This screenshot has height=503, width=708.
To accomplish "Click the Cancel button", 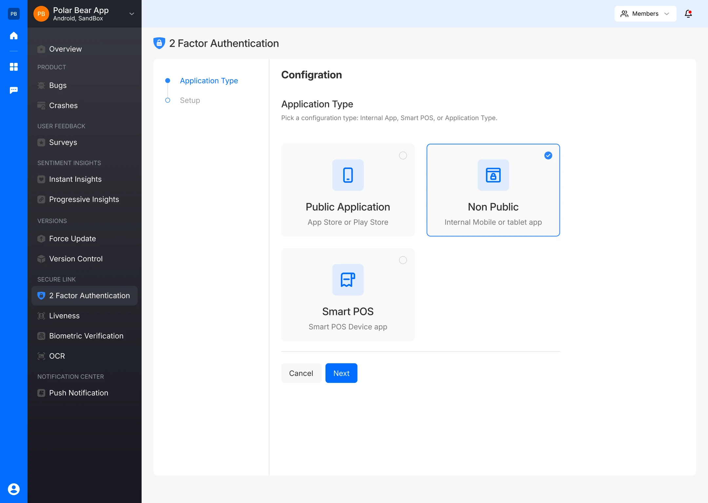I will 301,373.
